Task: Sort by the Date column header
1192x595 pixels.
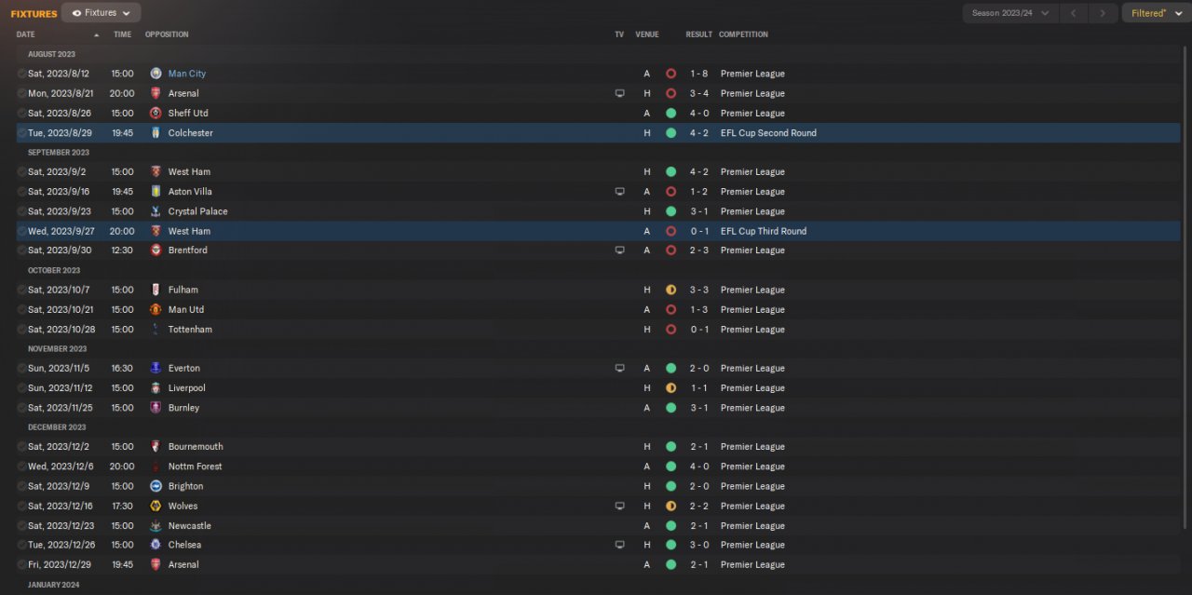Action: click(26, 34)
